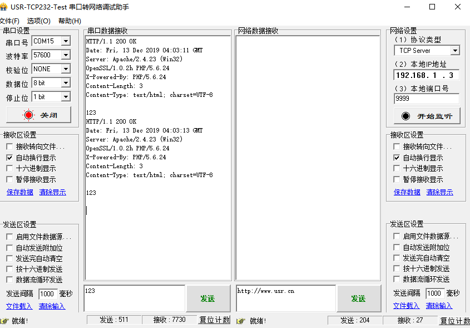Click the network status icon in status bar
Image resolution: width=470 pixels, height=328 pixels.
[240, 321]
